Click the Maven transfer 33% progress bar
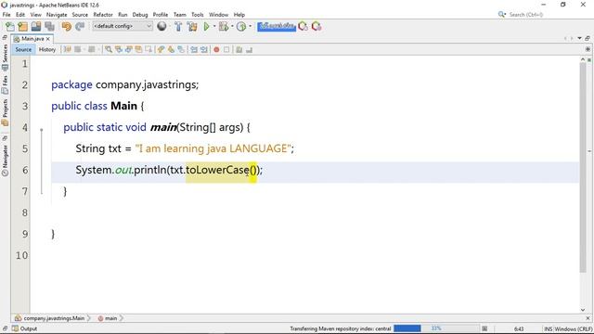This screenshot has height=334, width=594. (x=436, y=328)
